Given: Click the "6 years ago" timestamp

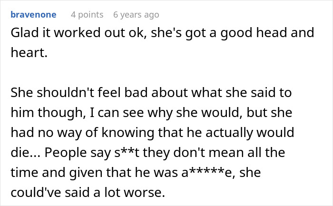Looking at the screenshot, I should click(x=136, y=15).
